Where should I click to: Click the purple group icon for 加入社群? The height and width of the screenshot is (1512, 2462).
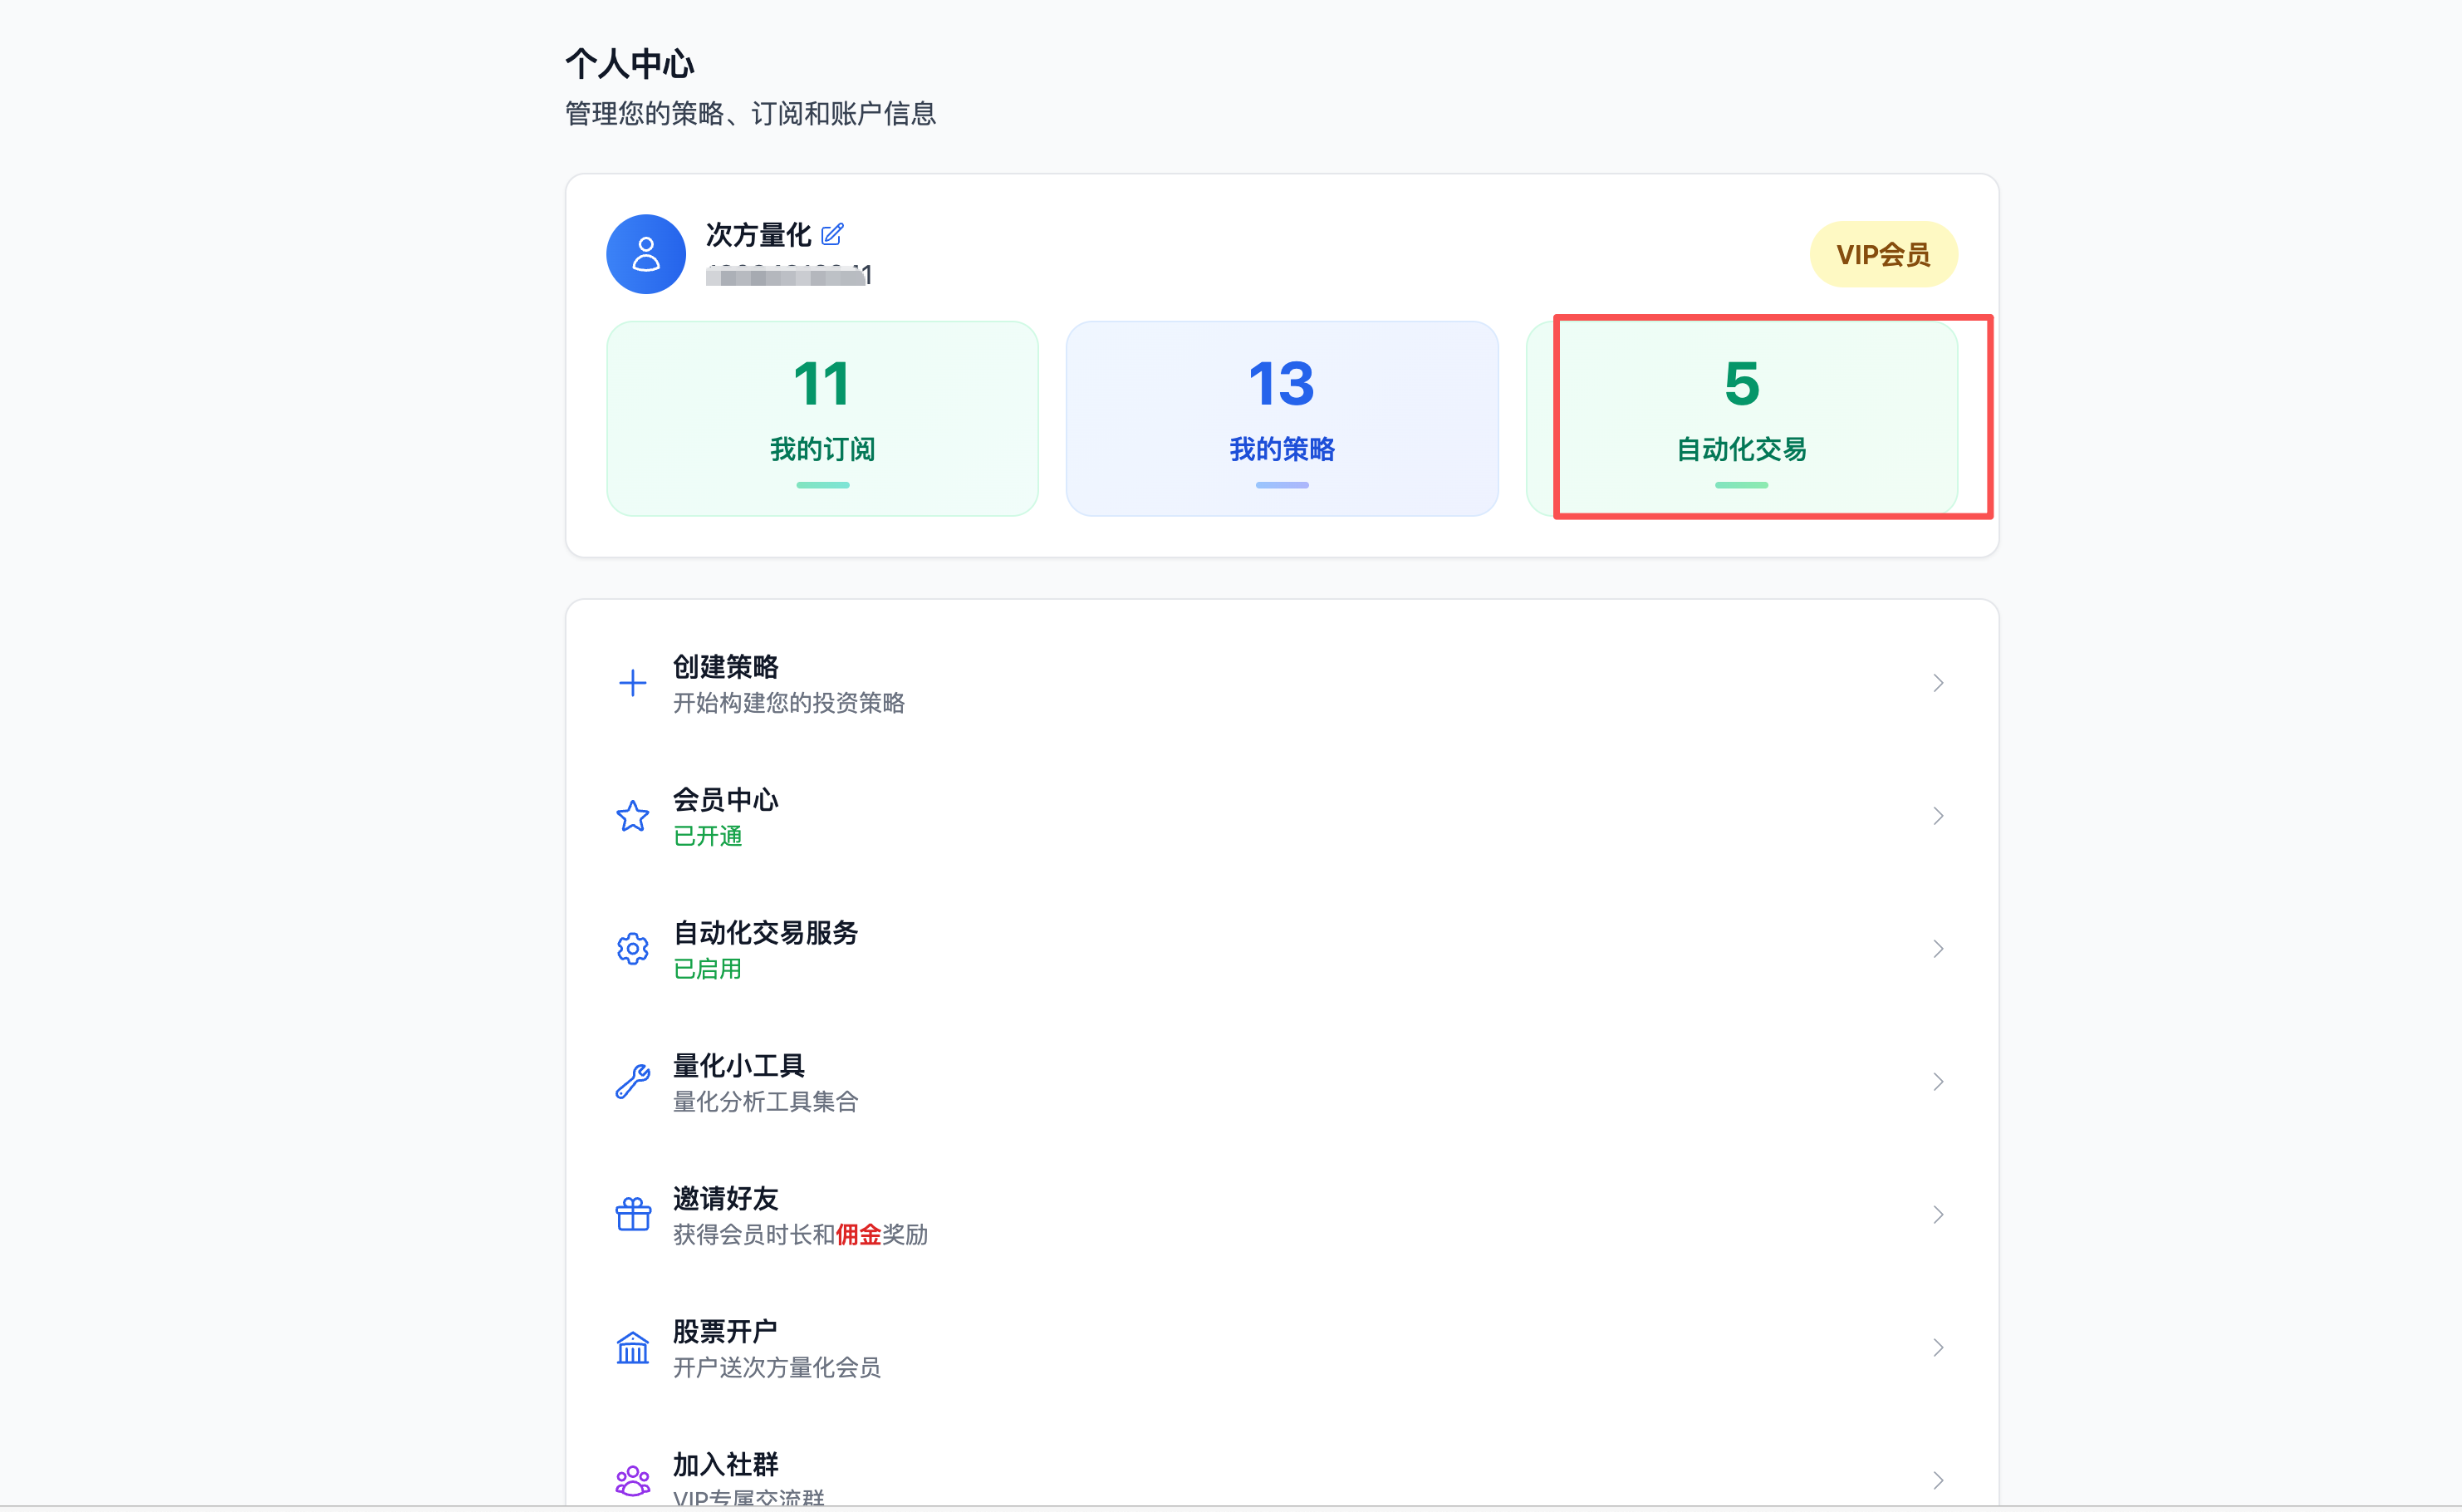pyautogui.click(x=633, y=1479)
